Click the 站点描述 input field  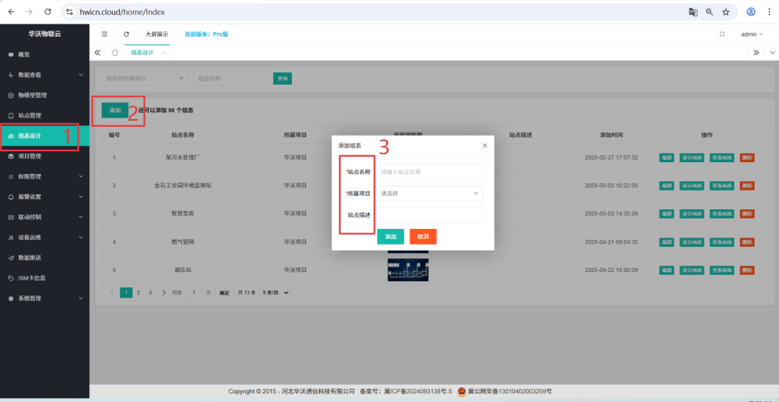pos(429,215)
